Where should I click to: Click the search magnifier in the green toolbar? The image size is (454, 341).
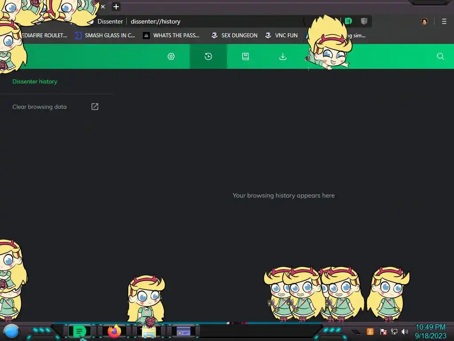coord(440,56)
